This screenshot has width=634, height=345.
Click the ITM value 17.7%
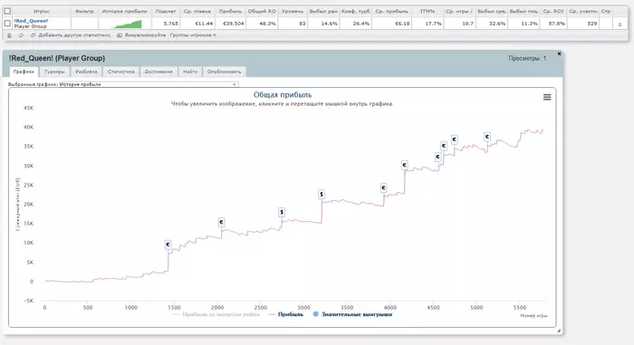433,24
